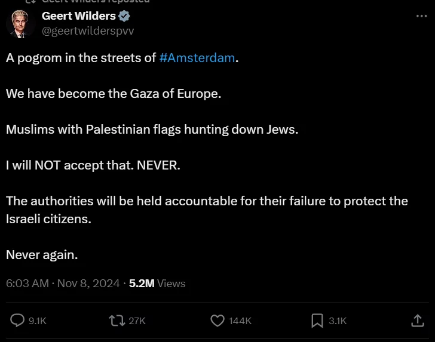435x342 pixels.
Task: Click the repost arrows icon
Action: coord(117,321)
